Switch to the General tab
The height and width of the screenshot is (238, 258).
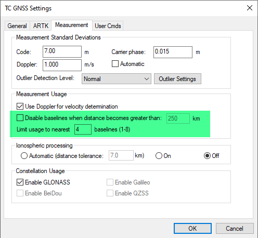(x=17, y=26)
